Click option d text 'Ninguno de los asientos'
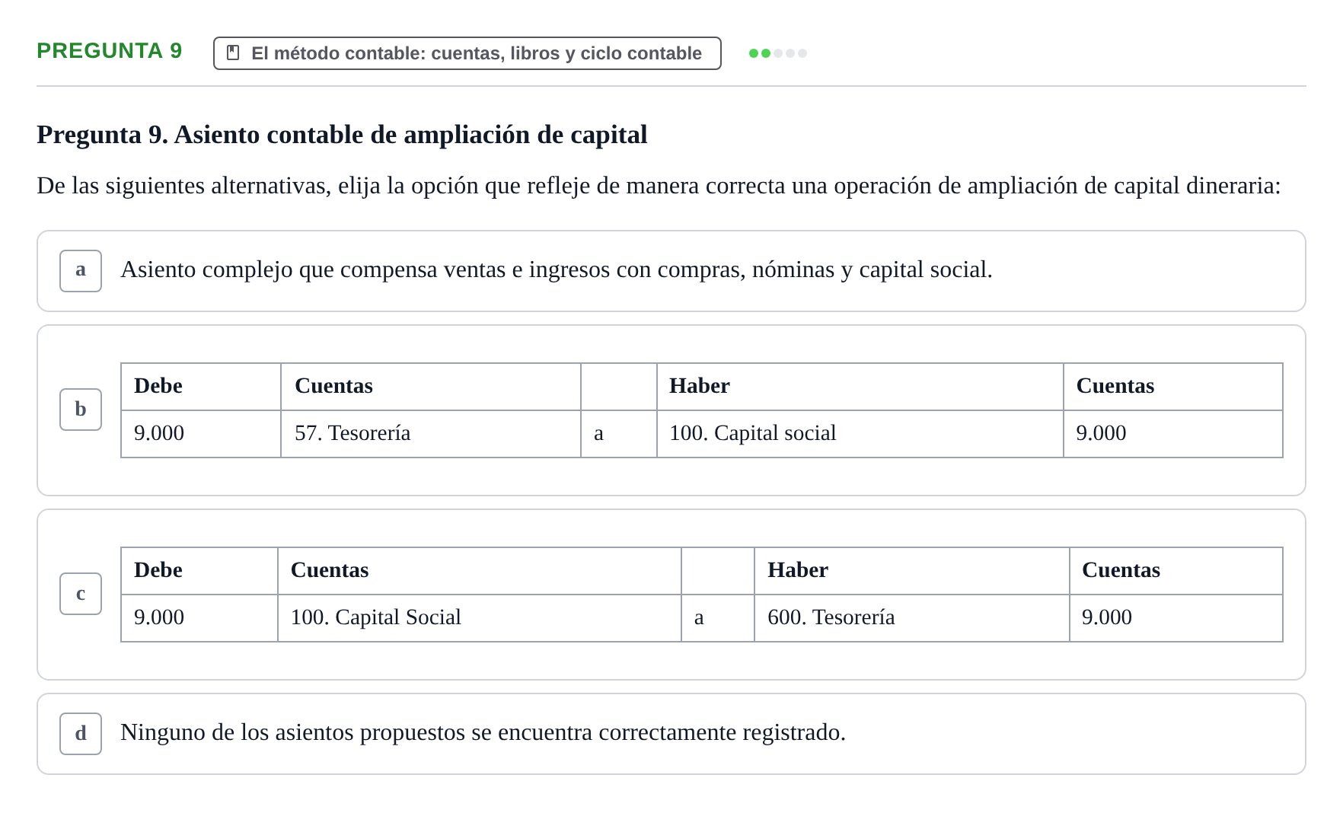This screenshot has width=1343, height=813. 483,732
